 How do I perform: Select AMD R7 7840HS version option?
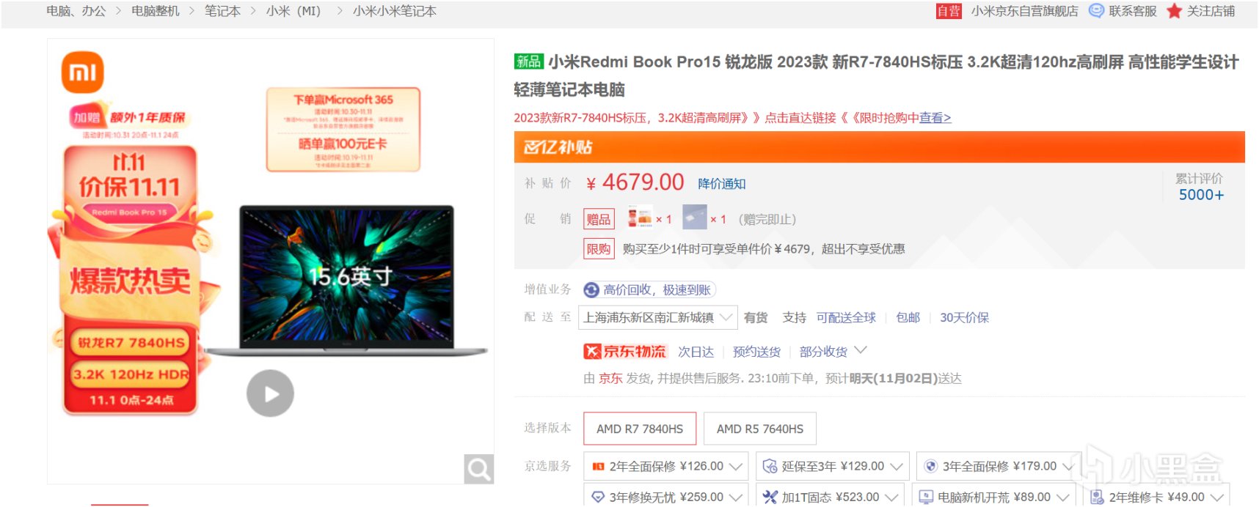[640, 429]
